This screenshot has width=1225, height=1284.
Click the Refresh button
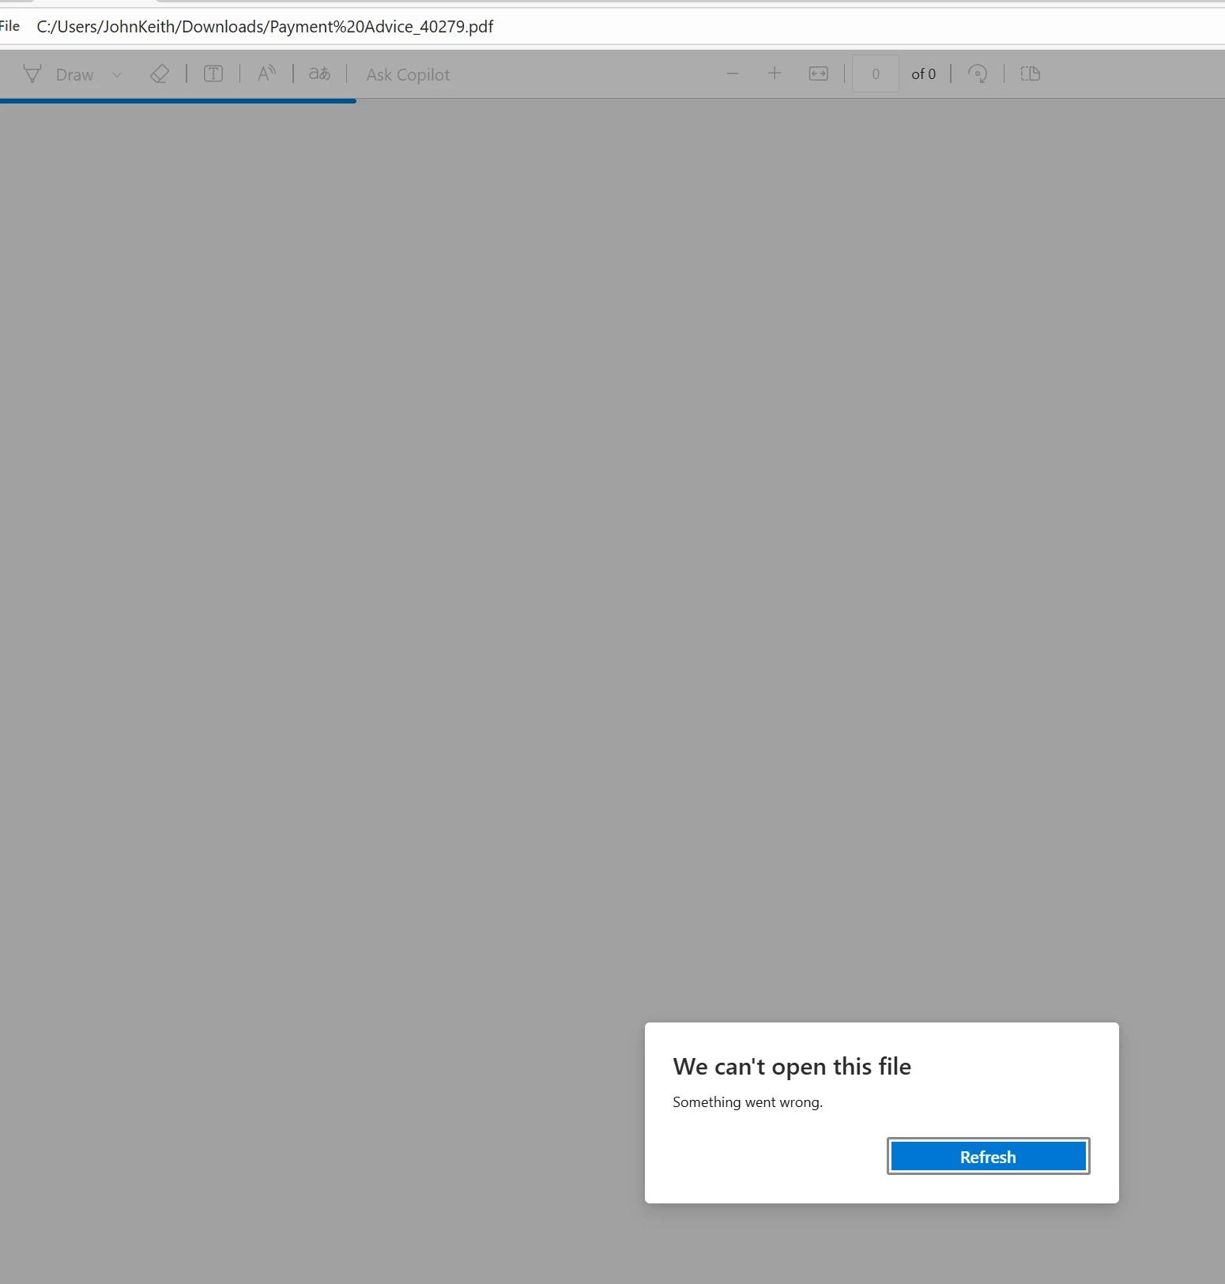(988, 1157)
